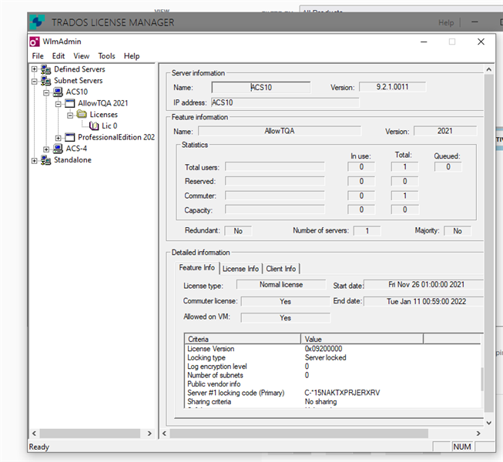Close the WlmAdmin window
Viewport: 503px width, 462px height.
point(481,42)
